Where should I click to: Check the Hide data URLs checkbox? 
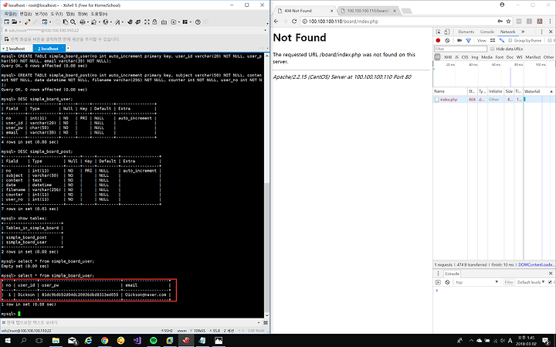coord(492,49)
